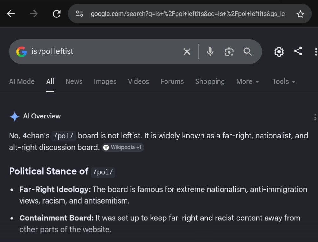Bookmark this page with the star
318x242 pixels.
tap(300, 14)
